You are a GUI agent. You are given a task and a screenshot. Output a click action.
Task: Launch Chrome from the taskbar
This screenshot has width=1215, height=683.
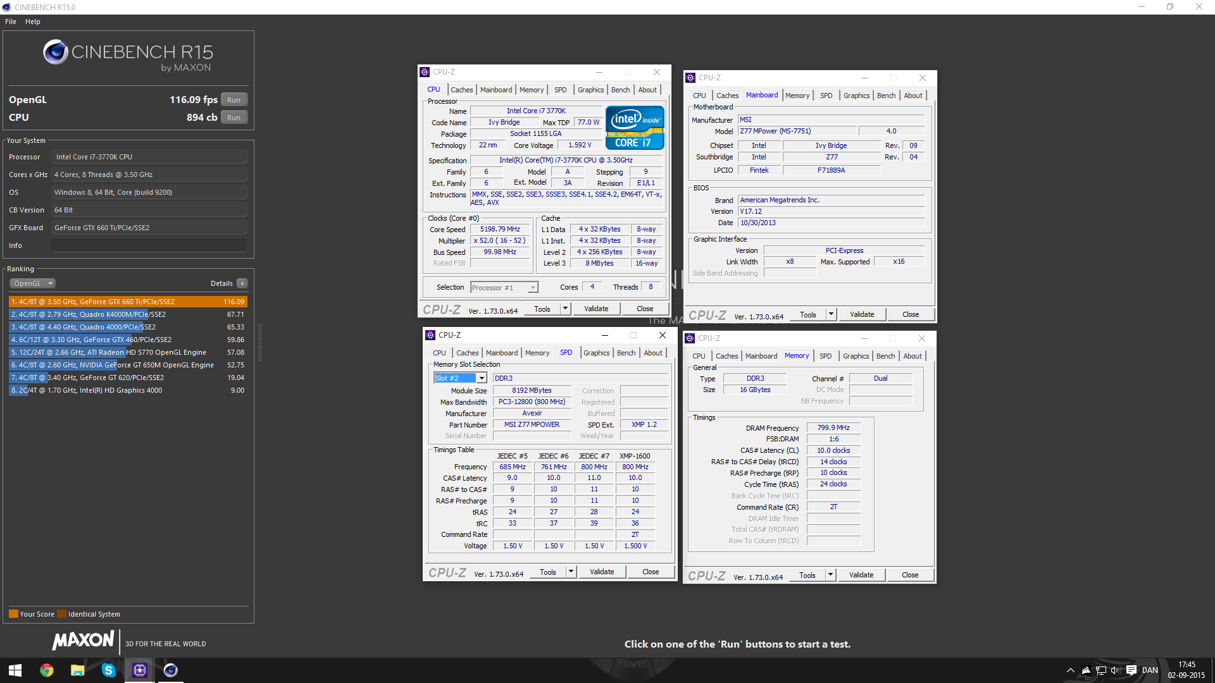(x=47, y=670)
